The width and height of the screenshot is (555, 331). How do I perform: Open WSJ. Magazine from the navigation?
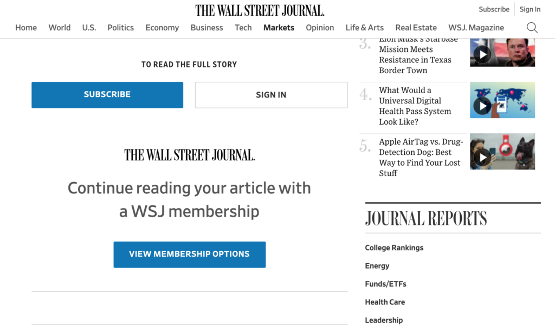point(475,28)
